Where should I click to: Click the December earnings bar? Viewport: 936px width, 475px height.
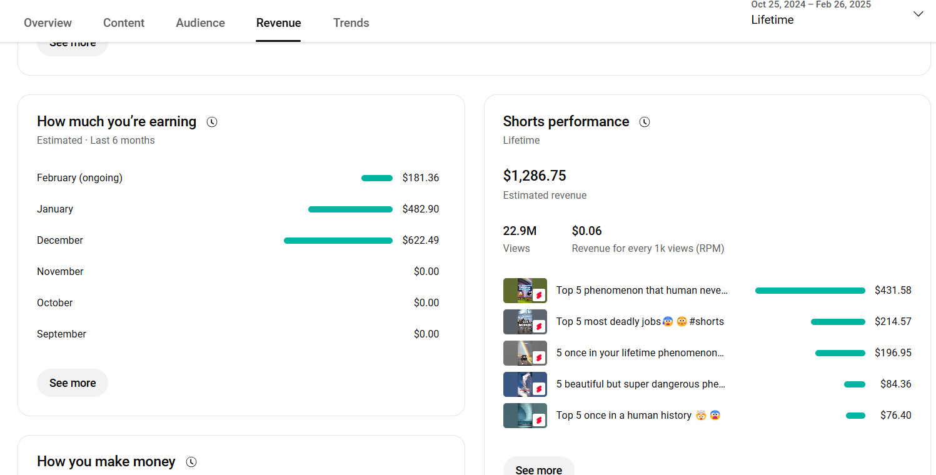(338, 241)
